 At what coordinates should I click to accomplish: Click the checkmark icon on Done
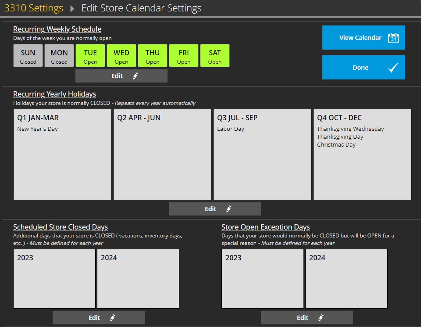pyautogui.click(x=393, y=68)
